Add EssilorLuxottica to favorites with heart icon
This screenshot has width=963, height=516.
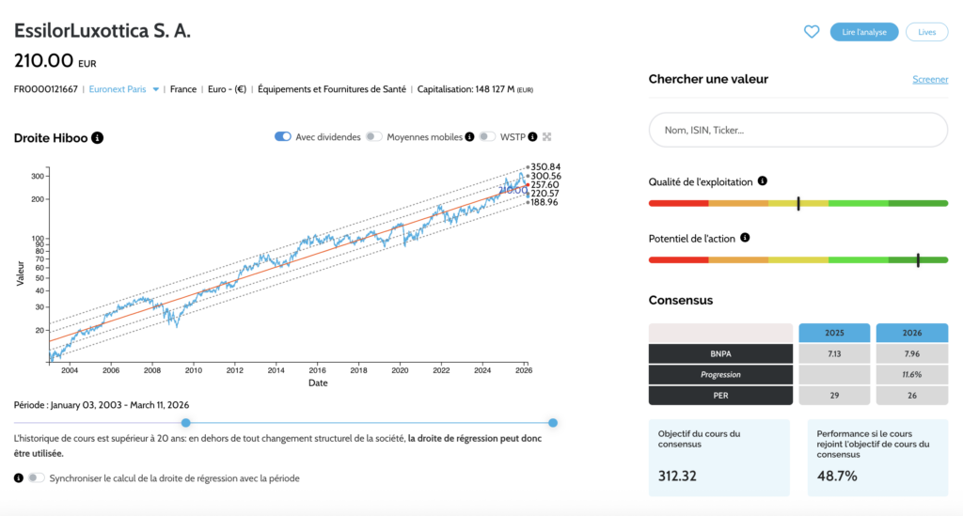pos(812,32)
